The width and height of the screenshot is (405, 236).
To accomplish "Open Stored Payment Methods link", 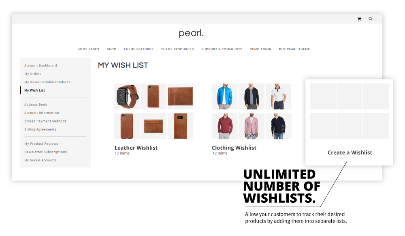I will (45, 121).
